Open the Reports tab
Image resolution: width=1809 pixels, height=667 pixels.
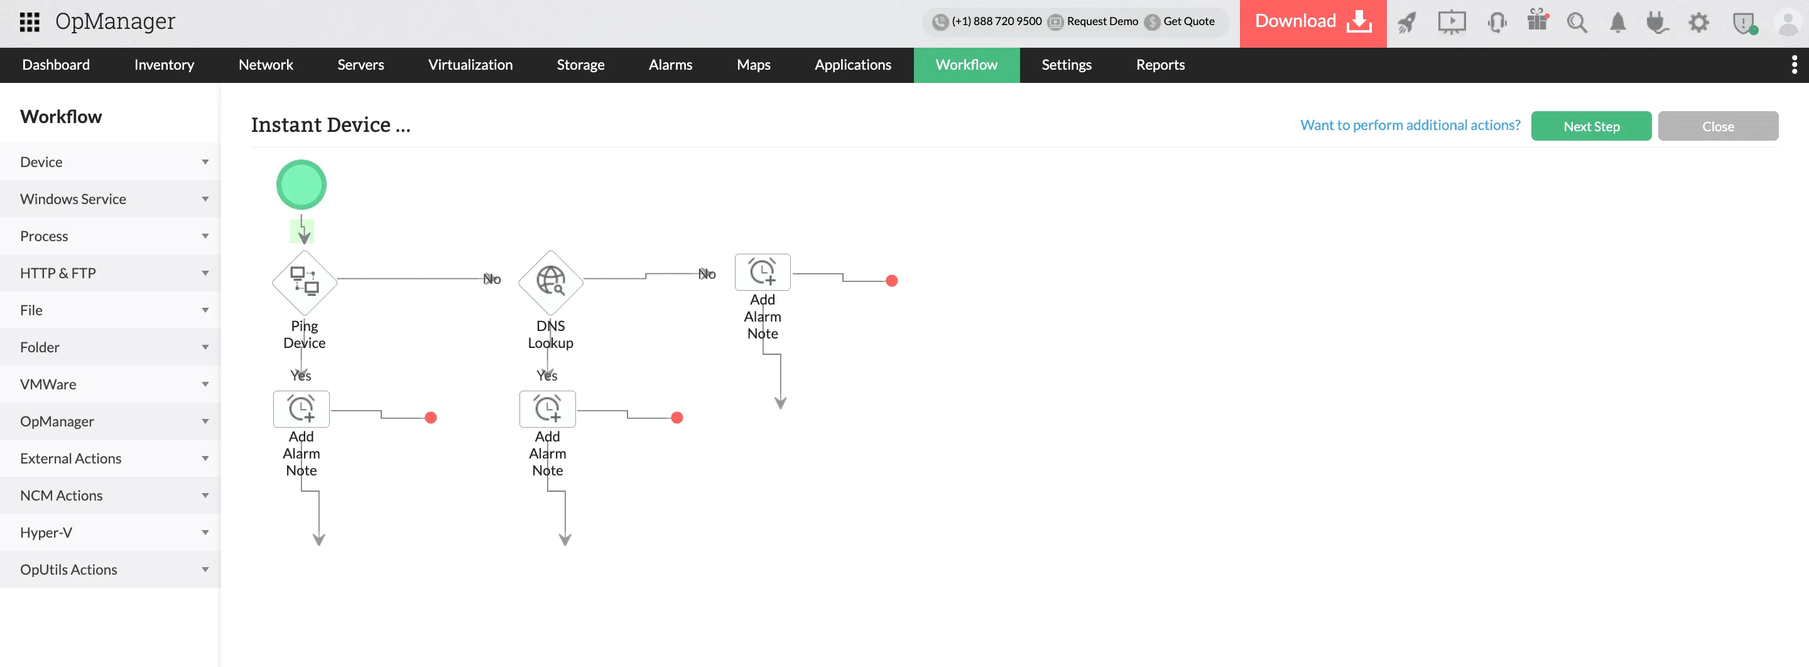point(1160,65)
